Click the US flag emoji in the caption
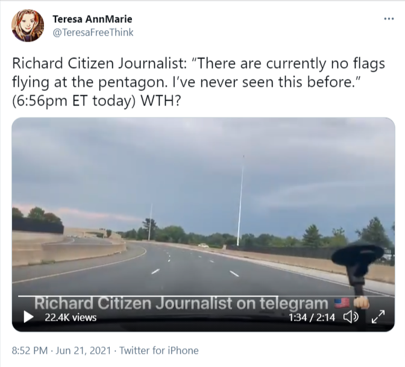 tap(342, 303)
